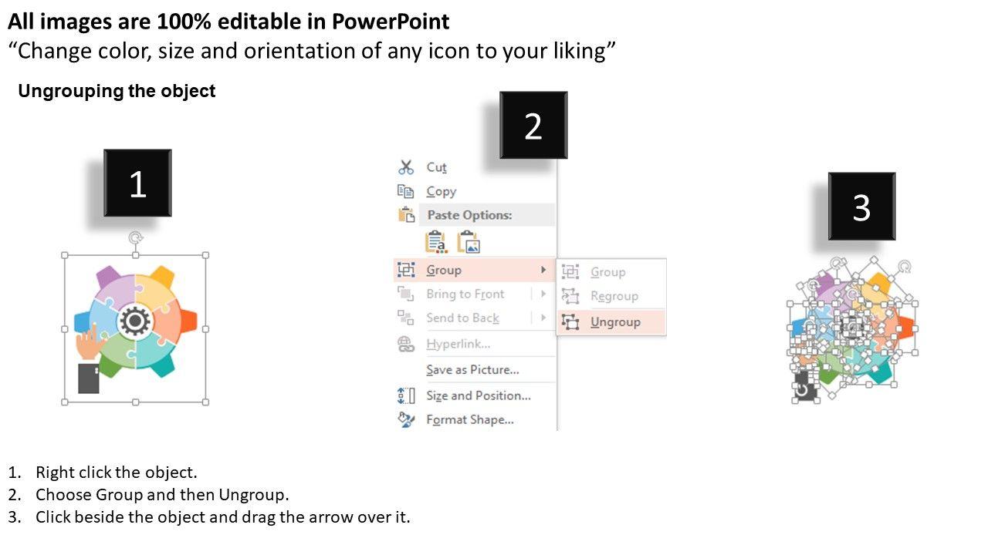Click the rotation handle above the gear graphic
This screenshot has height=555, width=988.
point(136,238)
